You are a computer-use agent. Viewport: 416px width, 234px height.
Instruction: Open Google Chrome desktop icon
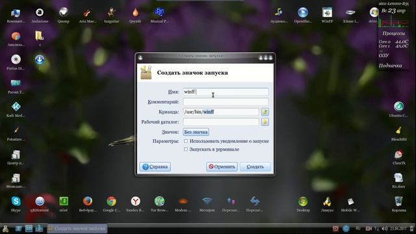pyautogui.click(x=111, y=203)
